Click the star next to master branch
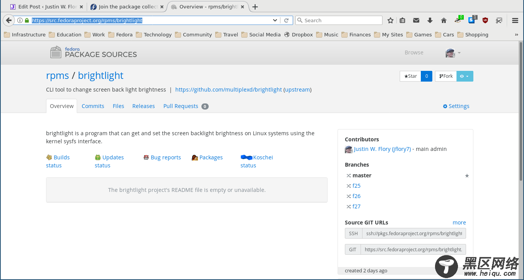Image resolution: width=524 pixels, height=280 pixels. (467, 176)
